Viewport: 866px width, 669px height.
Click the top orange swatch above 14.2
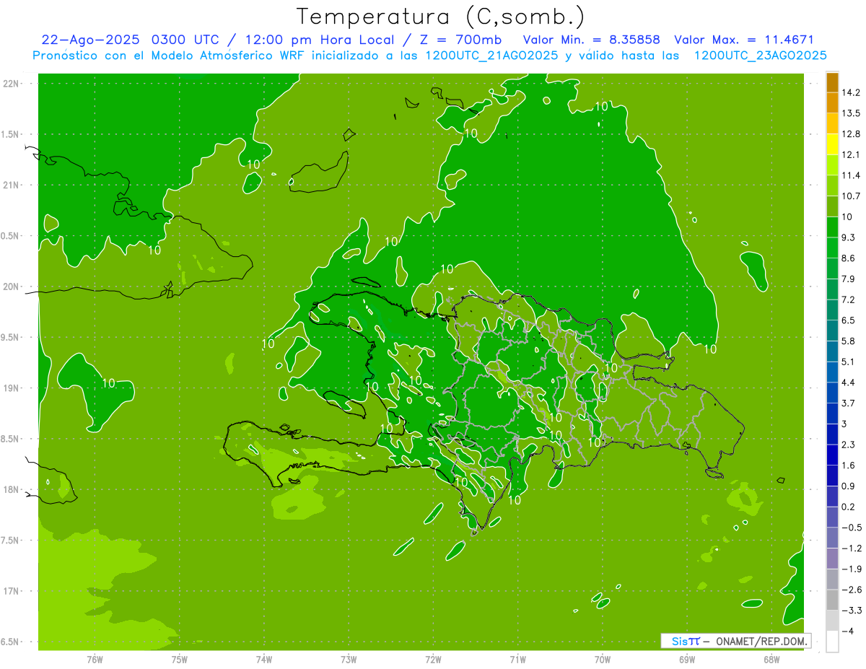(x=832, y=82)
